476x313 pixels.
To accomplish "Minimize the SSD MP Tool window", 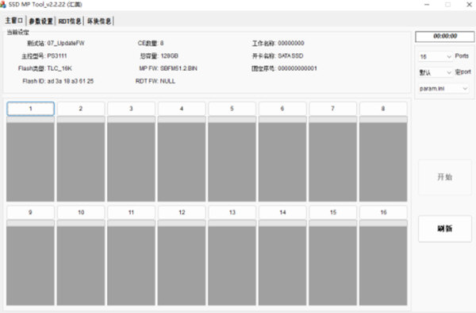I will point(427,5).
